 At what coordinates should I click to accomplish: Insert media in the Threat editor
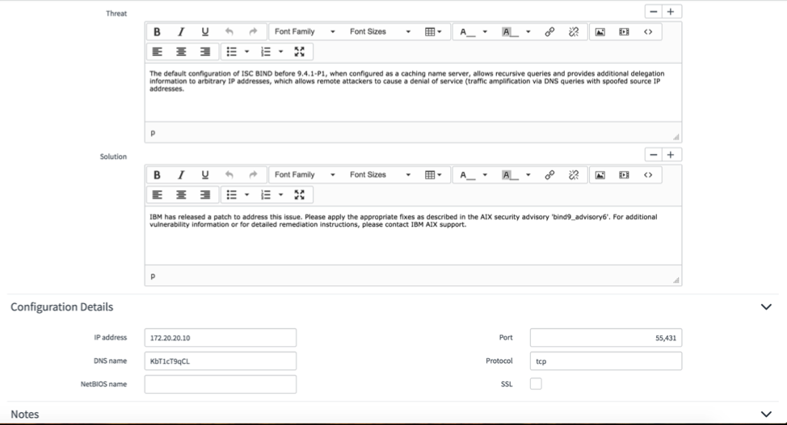point(624,32)
